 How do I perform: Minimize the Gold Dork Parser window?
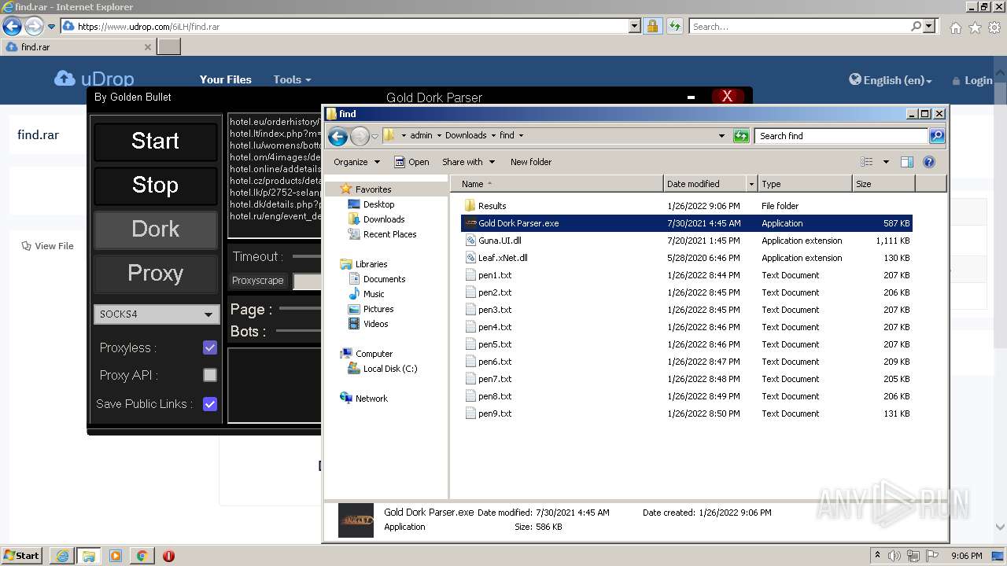pyautogui.click(x=691, y=97)
